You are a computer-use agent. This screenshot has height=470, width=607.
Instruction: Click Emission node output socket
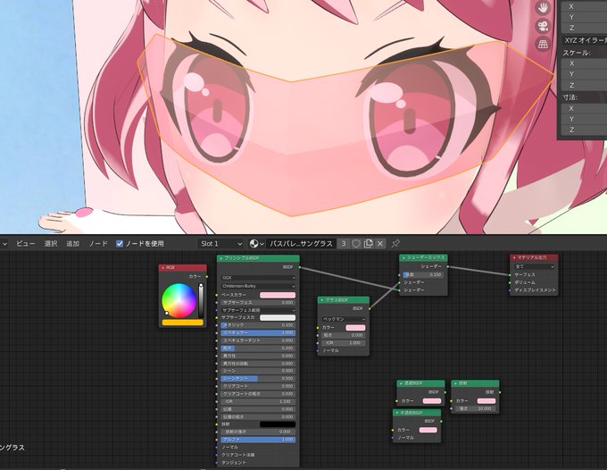coord(499,392)
